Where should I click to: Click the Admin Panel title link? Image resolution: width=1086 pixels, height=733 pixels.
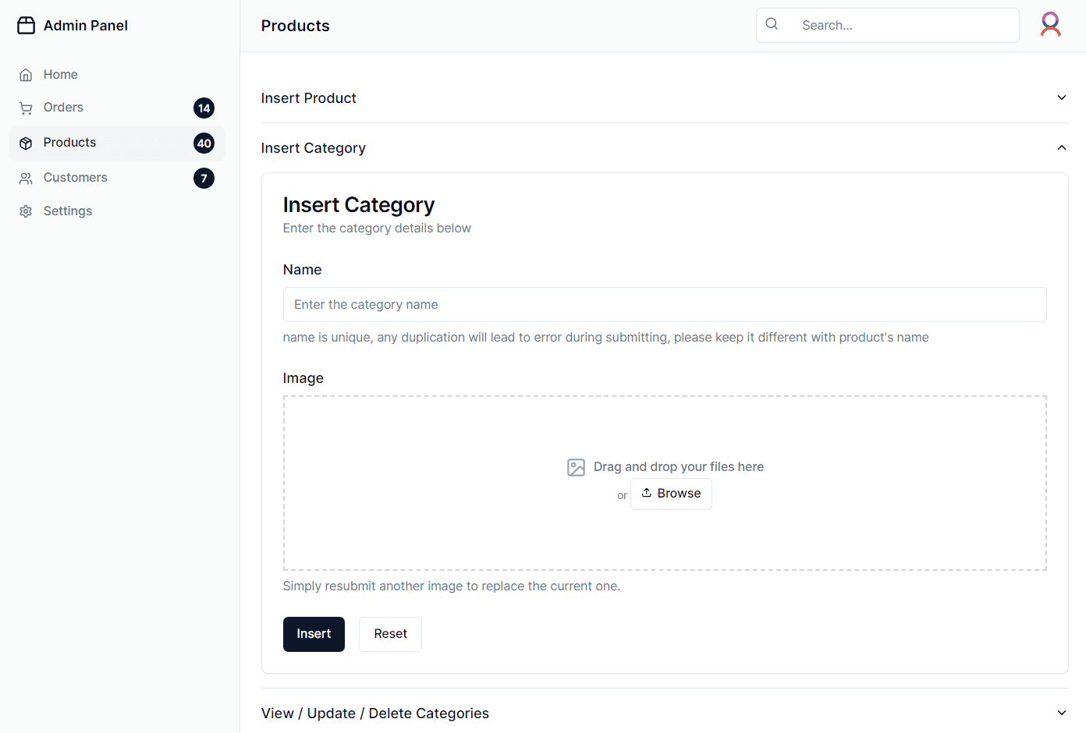coord(86,26)
